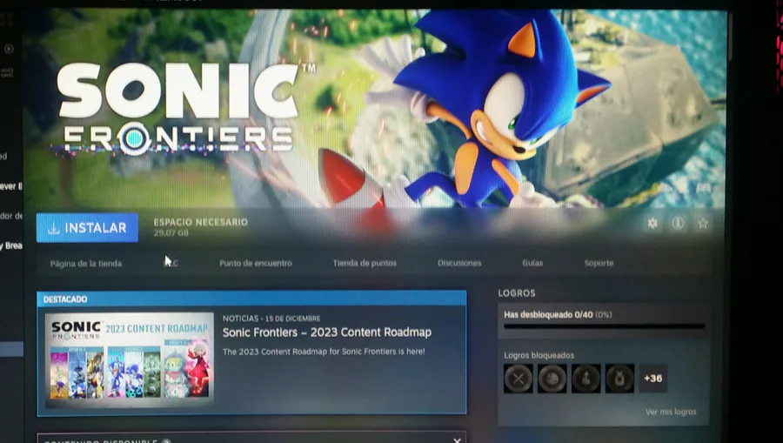Open Ver mis logros link
This screenshot has width=783, height=443.
click(671, 412)
